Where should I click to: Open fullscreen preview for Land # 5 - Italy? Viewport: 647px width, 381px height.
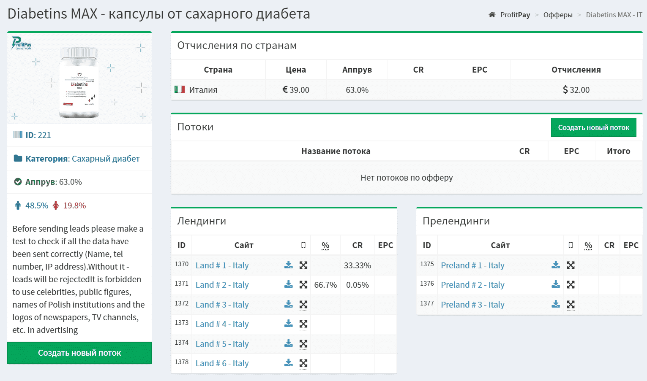[x=303, y=344]
